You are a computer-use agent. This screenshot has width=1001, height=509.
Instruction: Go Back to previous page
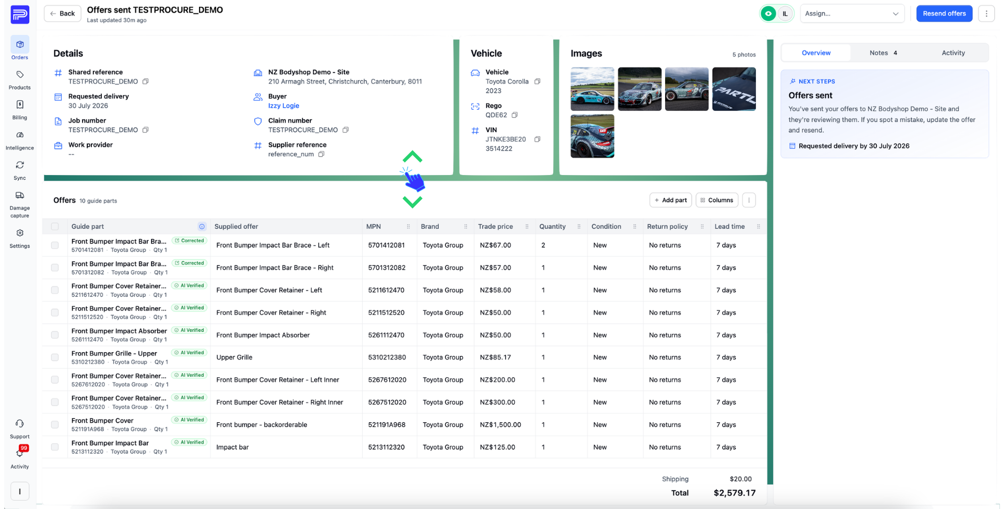click(63, 14)
